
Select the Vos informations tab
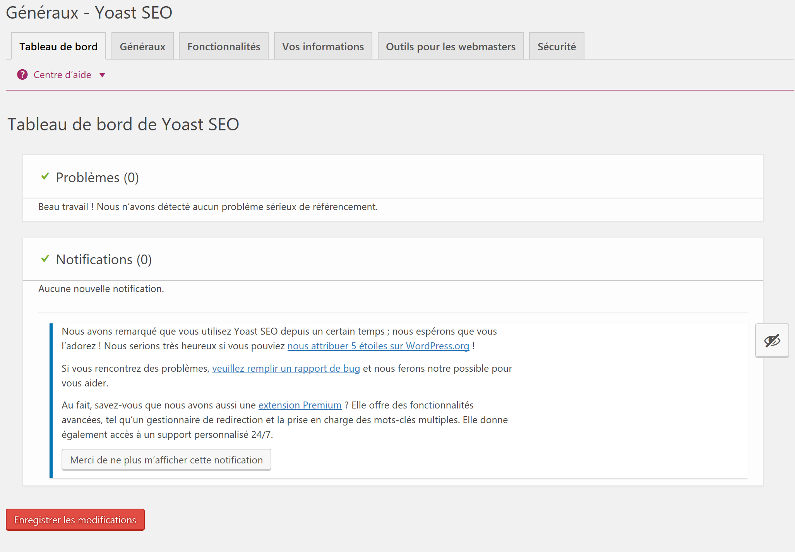323,46
